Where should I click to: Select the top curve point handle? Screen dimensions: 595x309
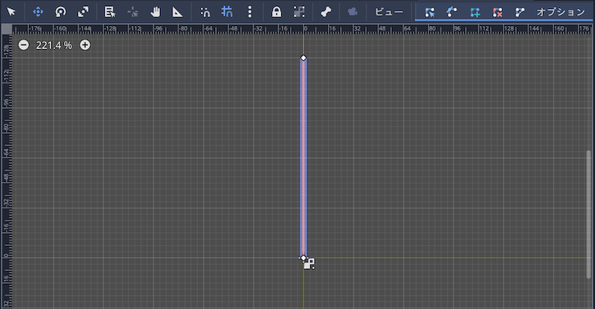(x=303, y=58)
